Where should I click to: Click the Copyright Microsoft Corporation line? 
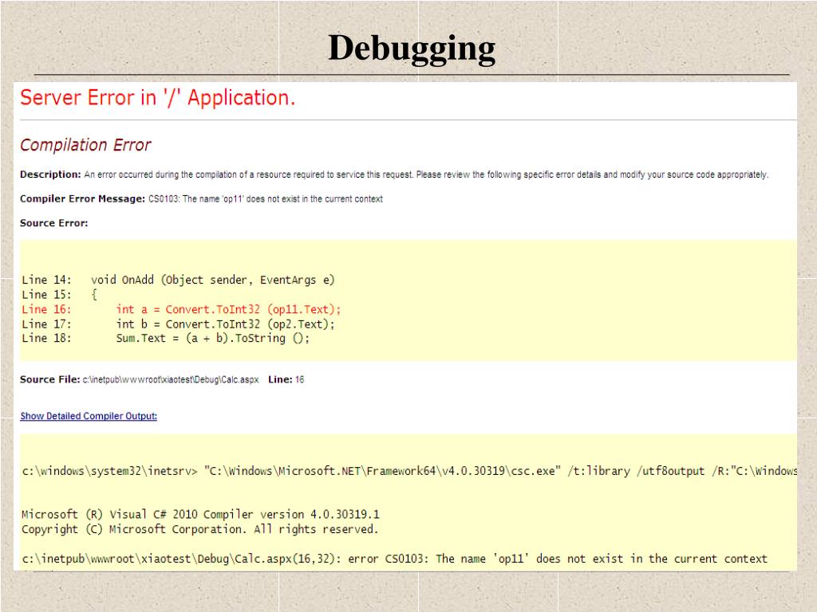tap(199, 529)
